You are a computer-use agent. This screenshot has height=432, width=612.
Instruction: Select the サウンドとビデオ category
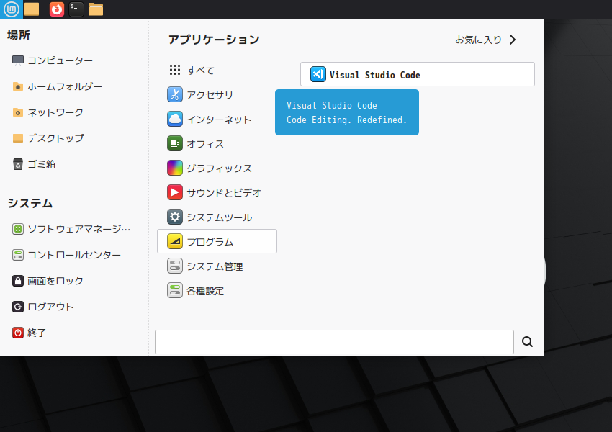pos(217,193)
